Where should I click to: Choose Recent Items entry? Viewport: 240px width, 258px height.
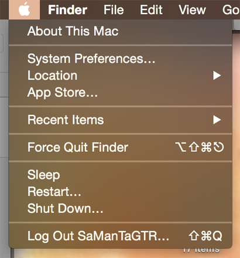coord(121,120)
